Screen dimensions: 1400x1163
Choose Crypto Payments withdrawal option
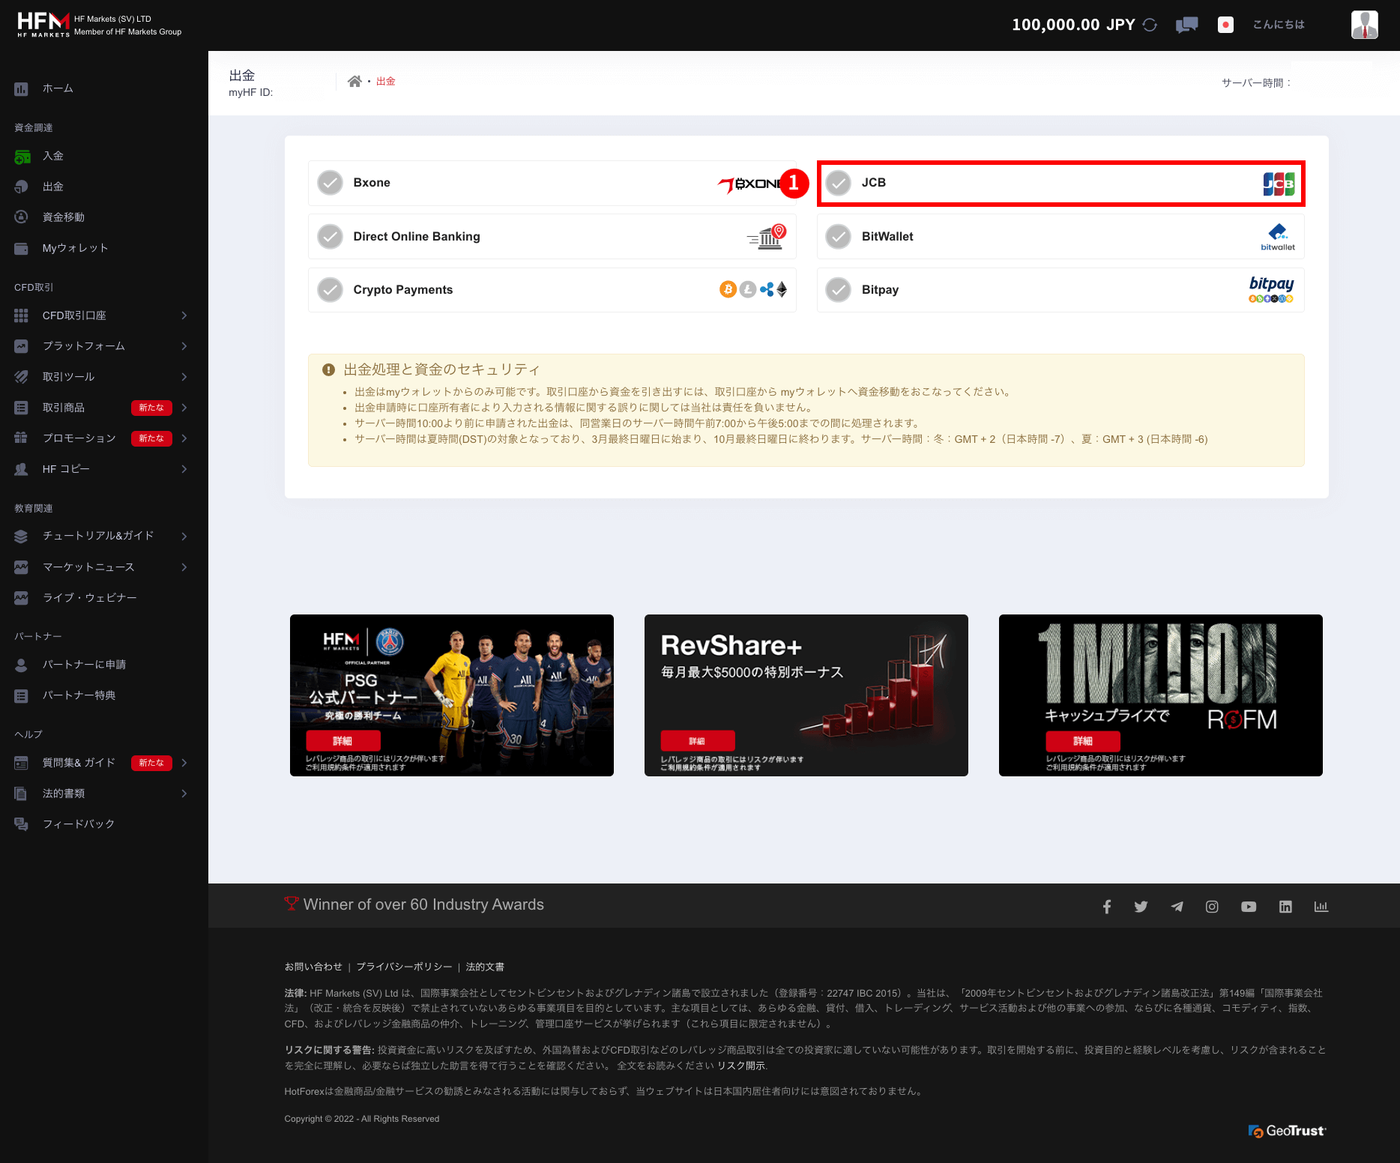(x=552, y=289)
